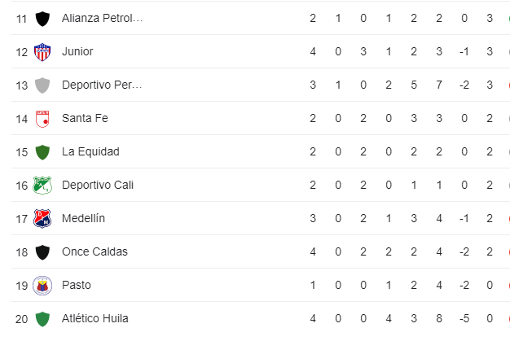Open the Santa Fe team page

[85, 119]
